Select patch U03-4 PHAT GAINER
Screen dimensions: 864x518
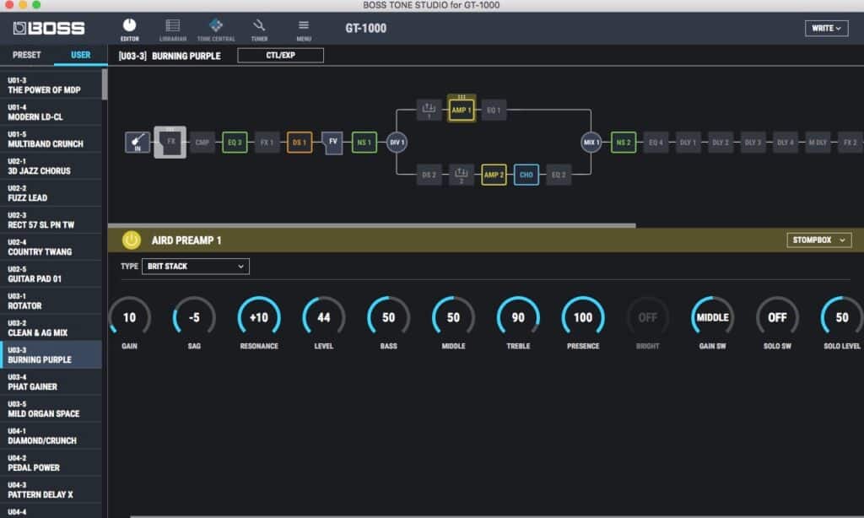click(x=51, y=382)
